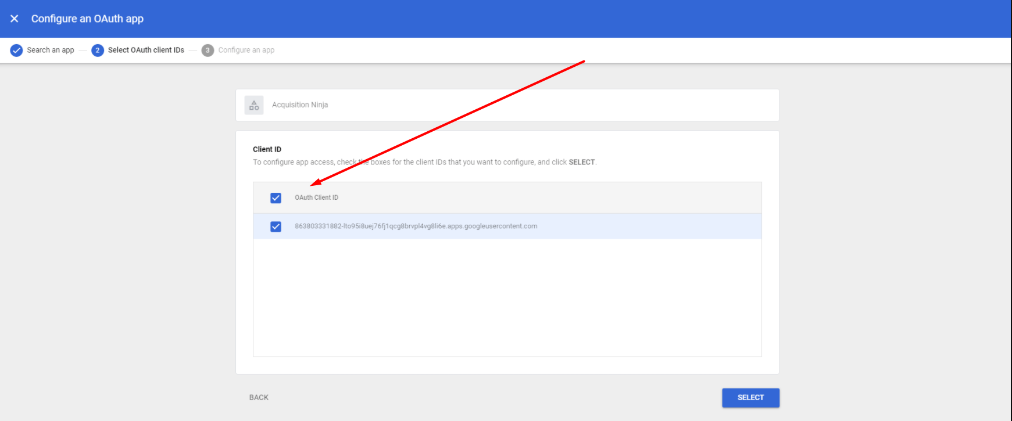Click the OAuth Client ID column header
Viewport: 1012px width, 421px height.
[316, 197]
